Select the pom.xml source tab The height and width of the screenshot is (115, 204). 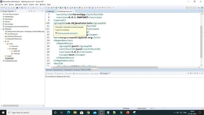95,70
